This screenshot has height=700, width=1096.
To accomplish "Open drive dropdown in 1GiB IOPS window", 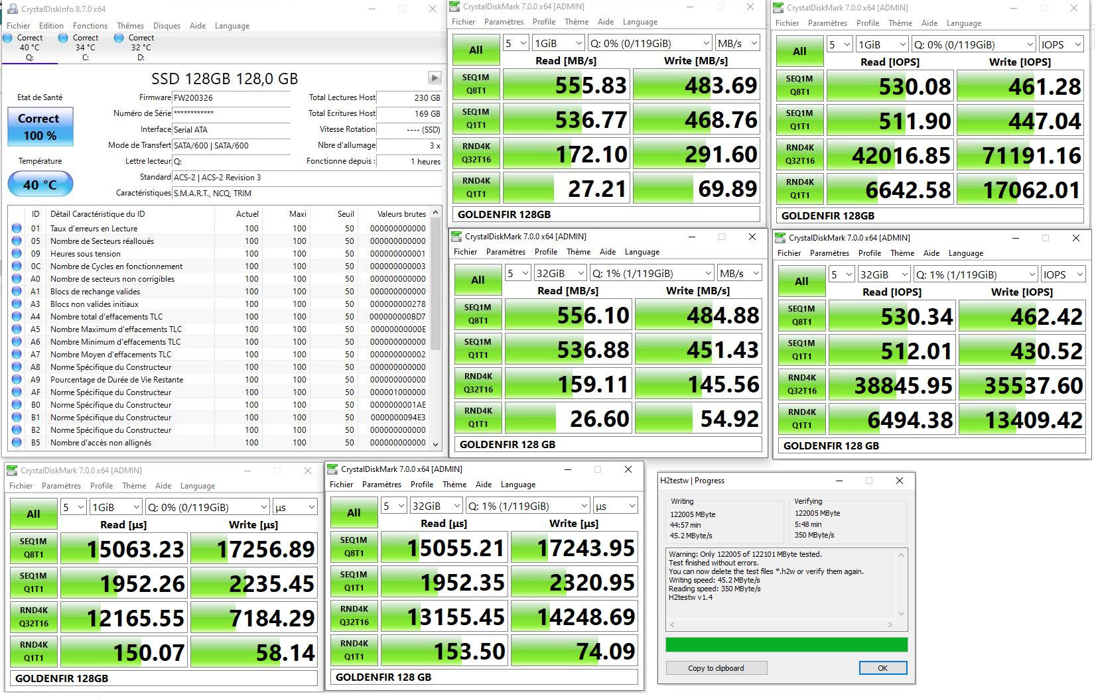I will [974, 44].
